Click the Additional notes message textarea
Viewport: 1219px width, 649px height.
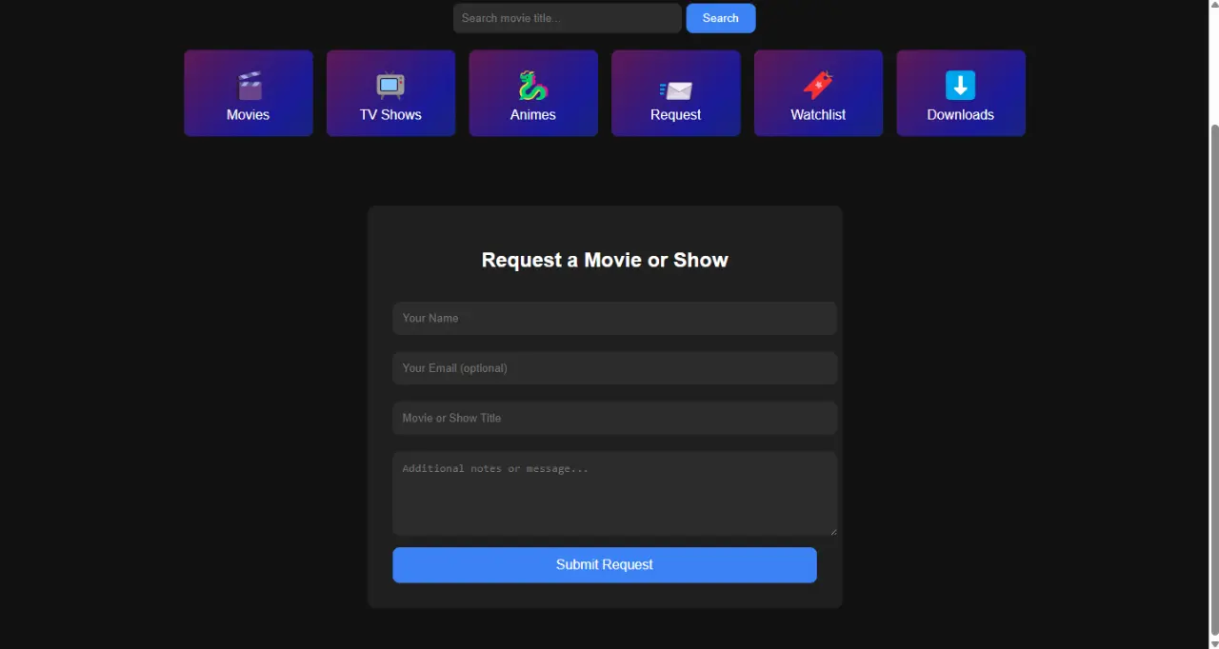[614, 493]
